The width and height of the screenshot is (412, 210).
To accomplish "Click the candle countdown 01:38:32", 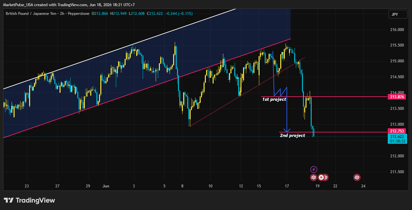I will pyautogui.click(x=397, y=141).
